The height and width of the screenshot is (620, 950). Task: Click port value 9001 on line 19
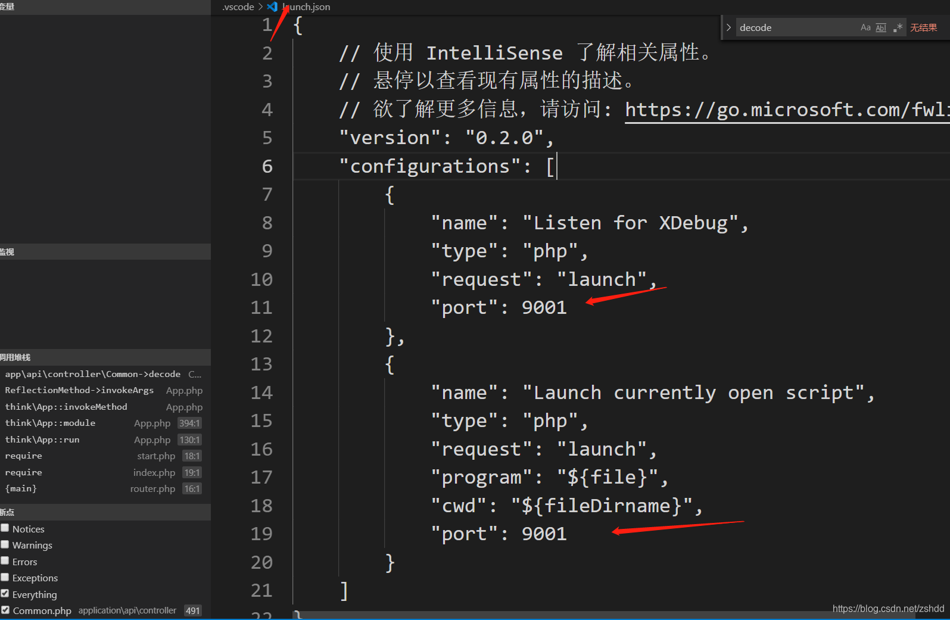click(544, 534)
